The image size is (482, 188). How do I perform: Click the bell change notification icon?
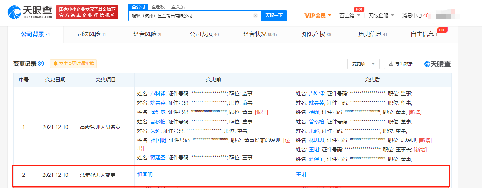55,64
